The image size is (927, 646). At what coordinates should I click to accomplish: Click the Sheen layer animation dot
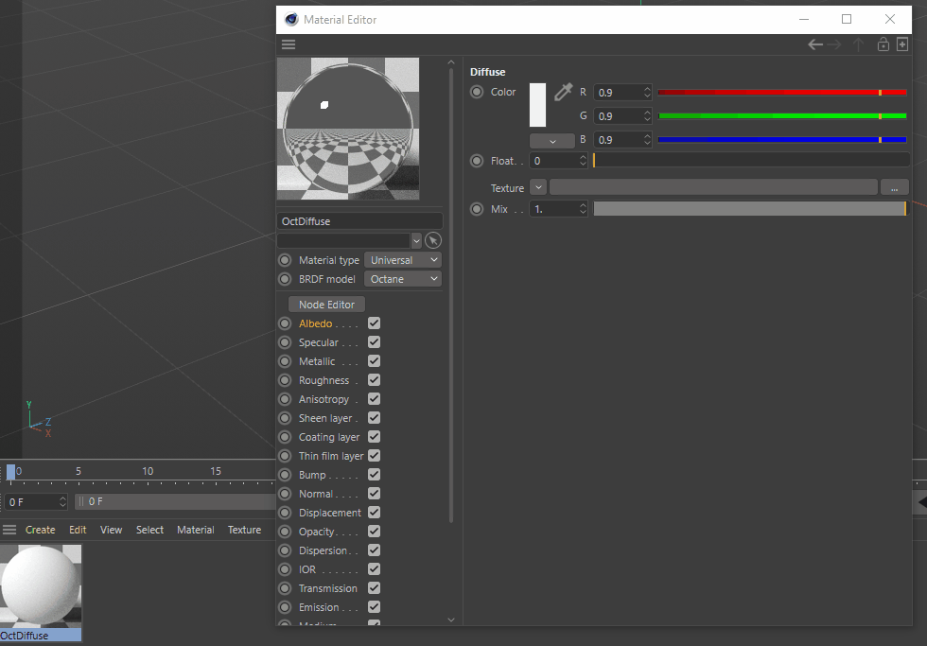click(x=285, y=418)
